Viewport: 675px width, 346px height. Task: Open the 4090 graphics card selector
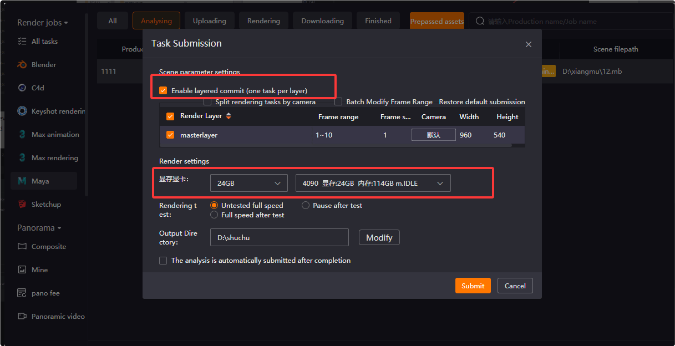coord(372,183)
